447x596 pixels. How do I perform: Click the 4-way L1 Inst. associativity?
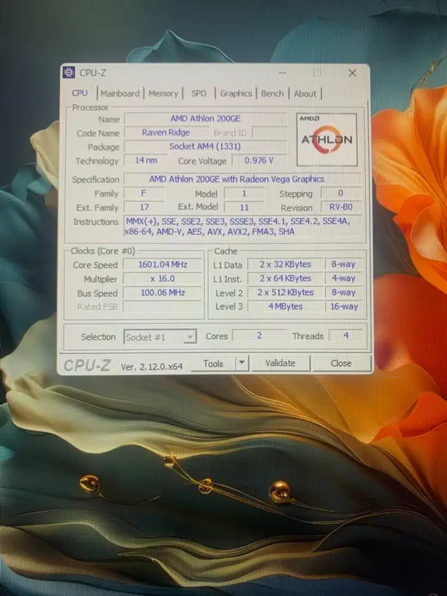(344, 278)
